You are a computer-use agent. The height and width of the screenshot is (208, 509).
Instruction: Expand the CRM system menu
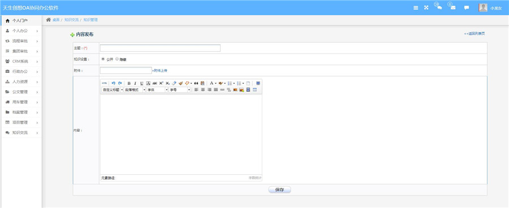coord(21,61)
